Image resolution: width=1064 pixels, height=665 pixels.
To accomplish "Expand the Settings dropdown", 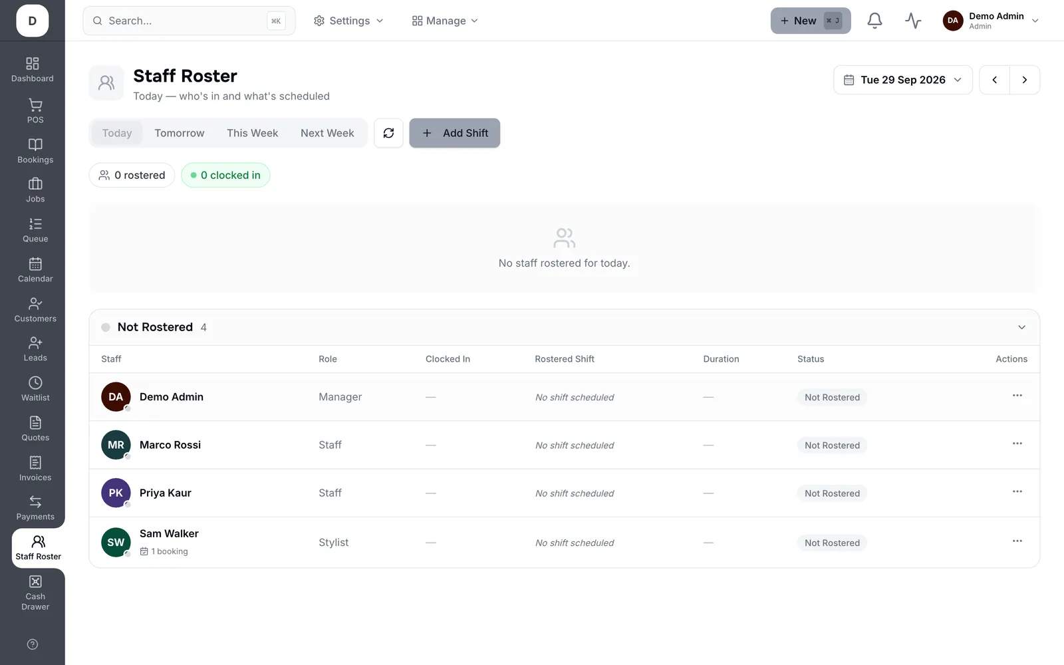I will (x=348, y=21).
